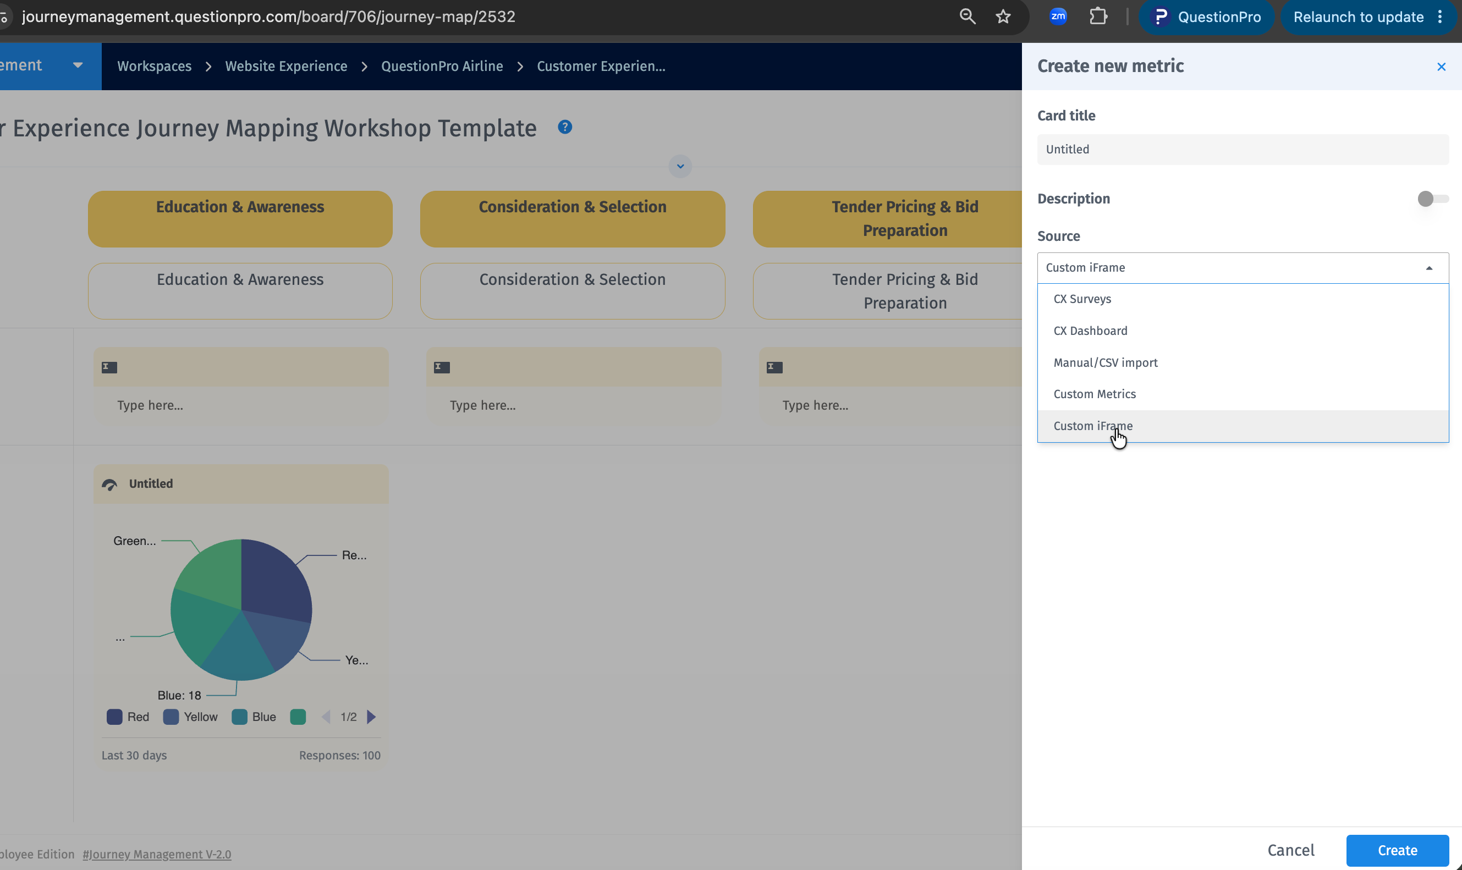Viewport: 1462px width, 870px height.
Task: Click text card icon under Education & Awareness
Action: [109, 367]
